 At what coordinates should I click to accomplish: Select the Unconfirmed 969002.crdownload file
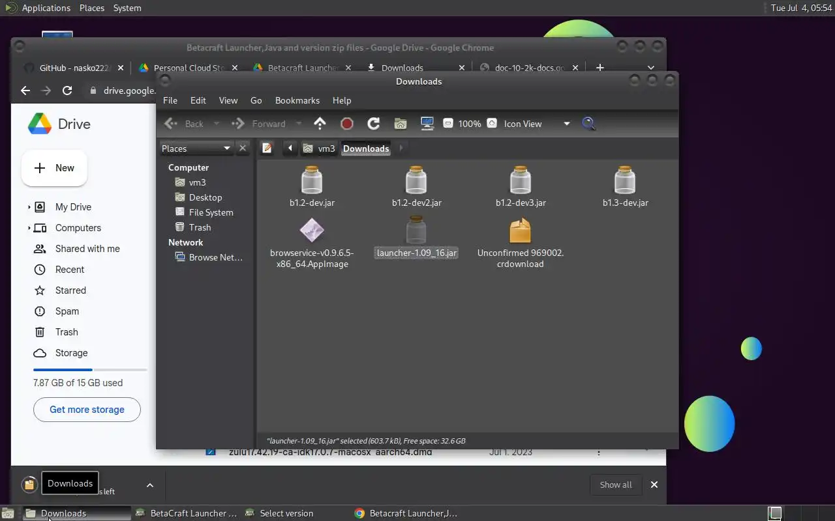pyautogui.click(x=521, y=243)
